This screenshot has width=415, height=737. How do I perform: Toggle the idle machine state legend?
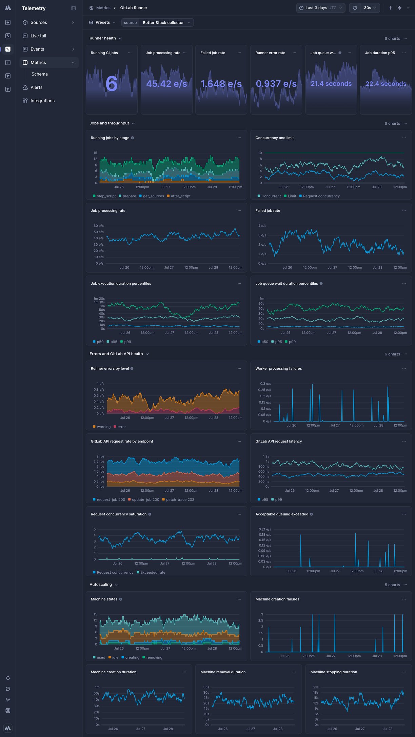coord(114,657)
